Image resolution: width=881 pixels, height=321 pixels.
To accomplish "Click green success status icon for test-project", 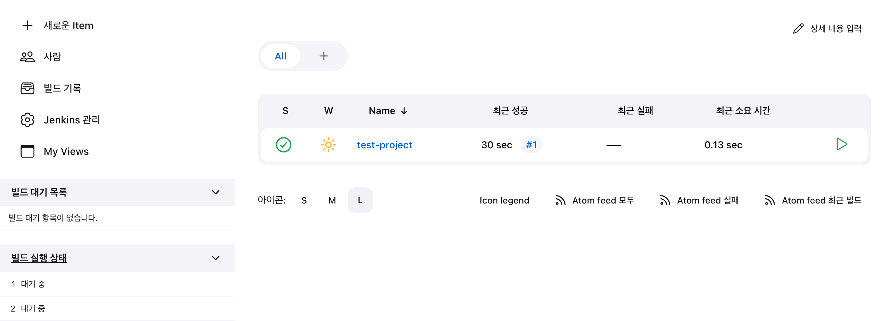I will [x=283, y=145].
